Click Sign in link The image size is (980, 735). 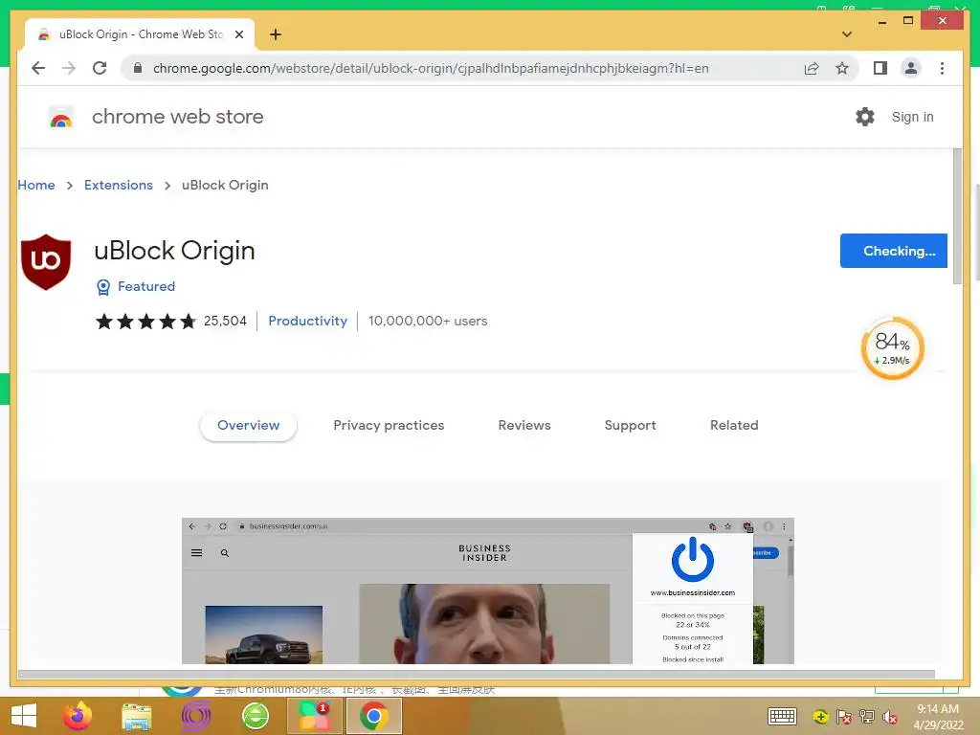pos(912,117)
